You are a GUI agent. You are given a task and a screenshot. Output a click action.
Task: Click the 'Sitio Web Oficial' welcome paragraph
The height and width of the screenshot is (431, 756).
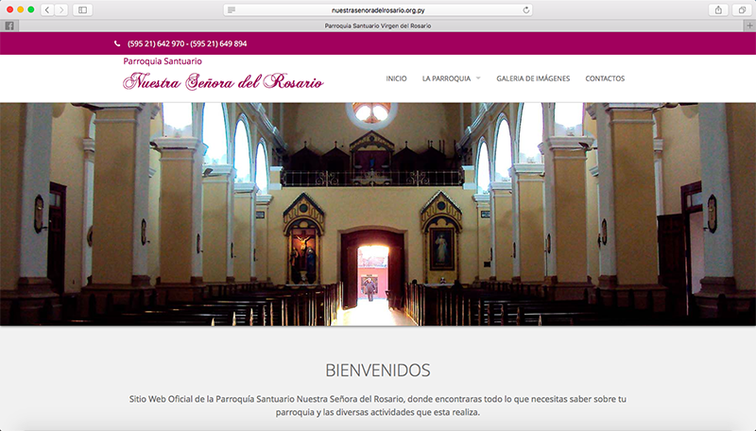pos(378,405)
